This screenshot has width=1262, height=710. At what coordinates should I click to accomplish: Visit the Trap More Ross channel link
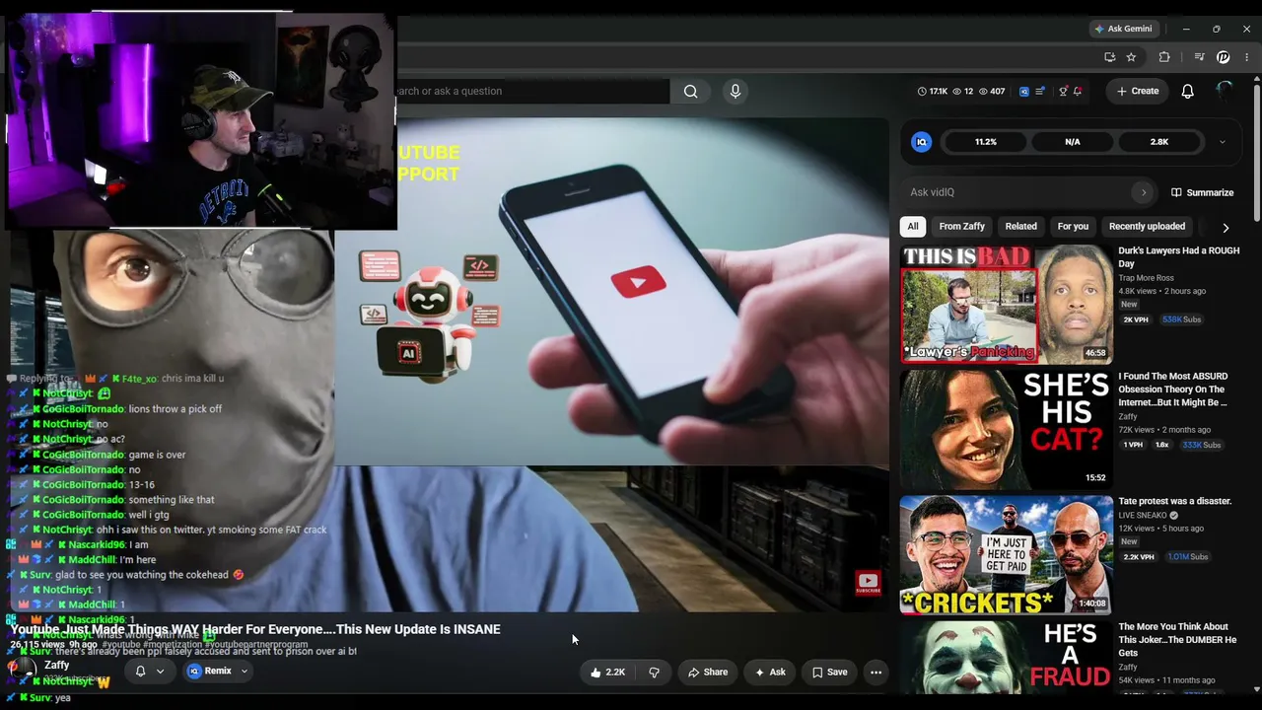(1146, 278)
